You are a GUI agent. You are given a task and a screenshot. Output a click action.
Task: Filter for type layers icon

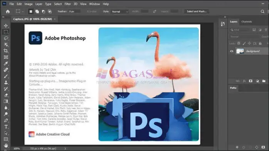(x=266, y=30)
